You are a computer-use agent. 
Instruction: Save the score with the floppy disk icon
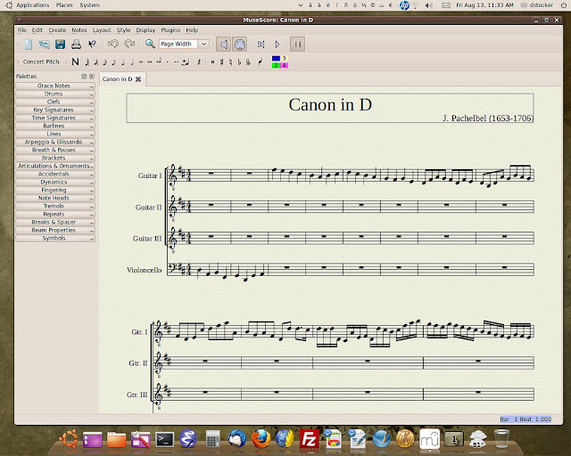pos(60,45)
